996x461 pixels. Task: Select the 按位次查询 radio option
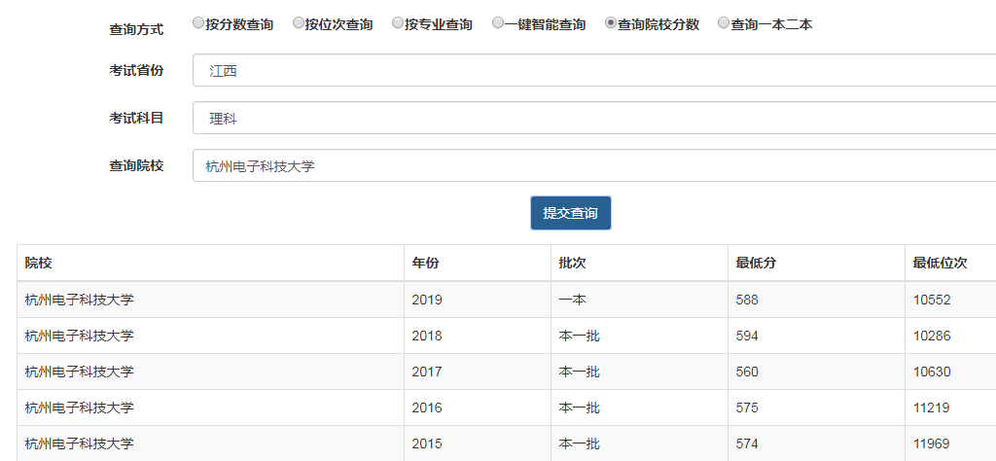(299, 23)
